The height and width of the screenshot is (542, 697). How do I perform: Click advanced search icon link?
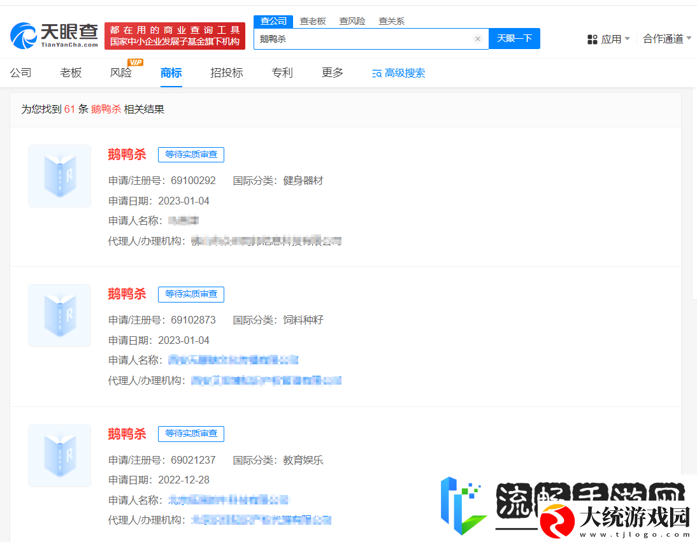(x=399, y=73)
